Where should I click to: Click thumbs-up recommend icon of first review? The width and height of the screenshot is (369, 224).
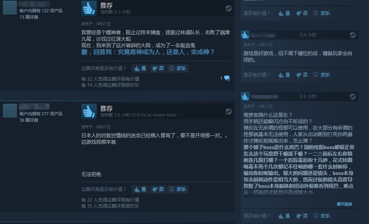pos(89,8)
